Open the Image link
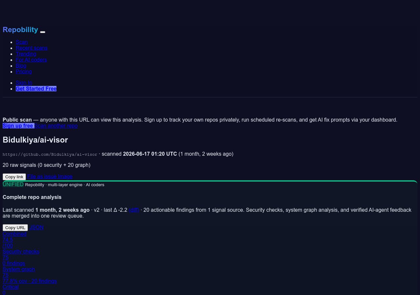This screenshot has width=420, height=295. [x=65, y=176]
